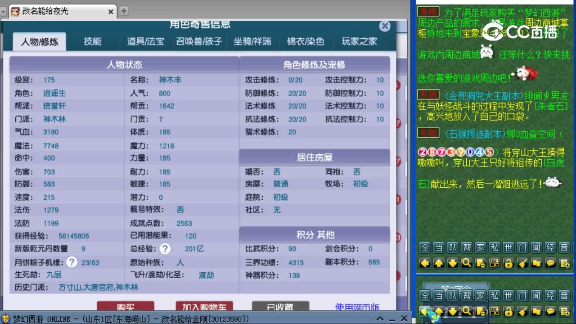This screenshot has width=576, height=324.
Task: Click help question mark beside 月饼粽子机缘
Action: tap(71, 262)
